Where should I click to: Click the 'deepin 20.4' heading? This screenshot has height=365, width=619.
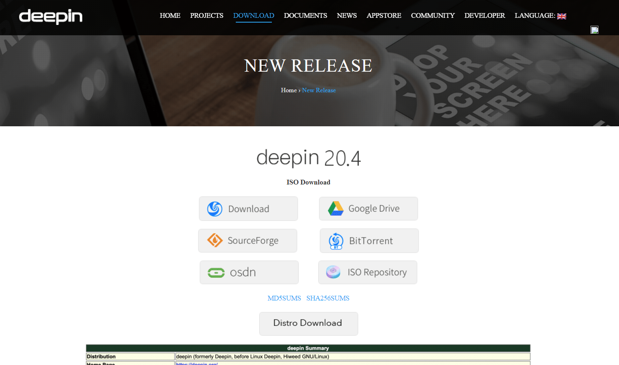[309, 158]
